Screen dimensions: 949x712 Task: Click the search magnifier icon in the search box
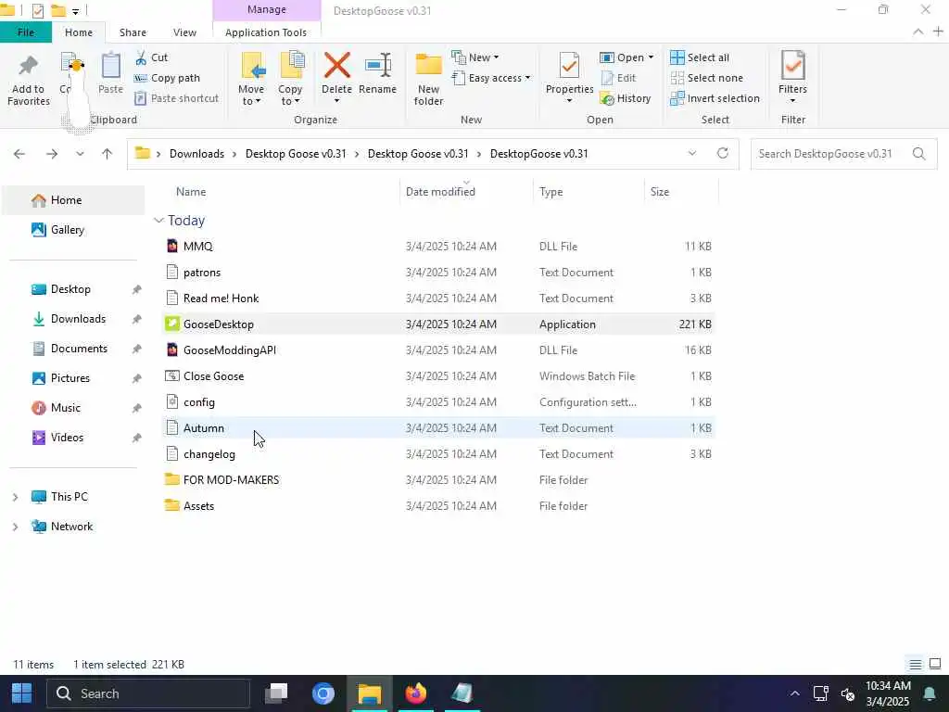[x=918, y=154]
